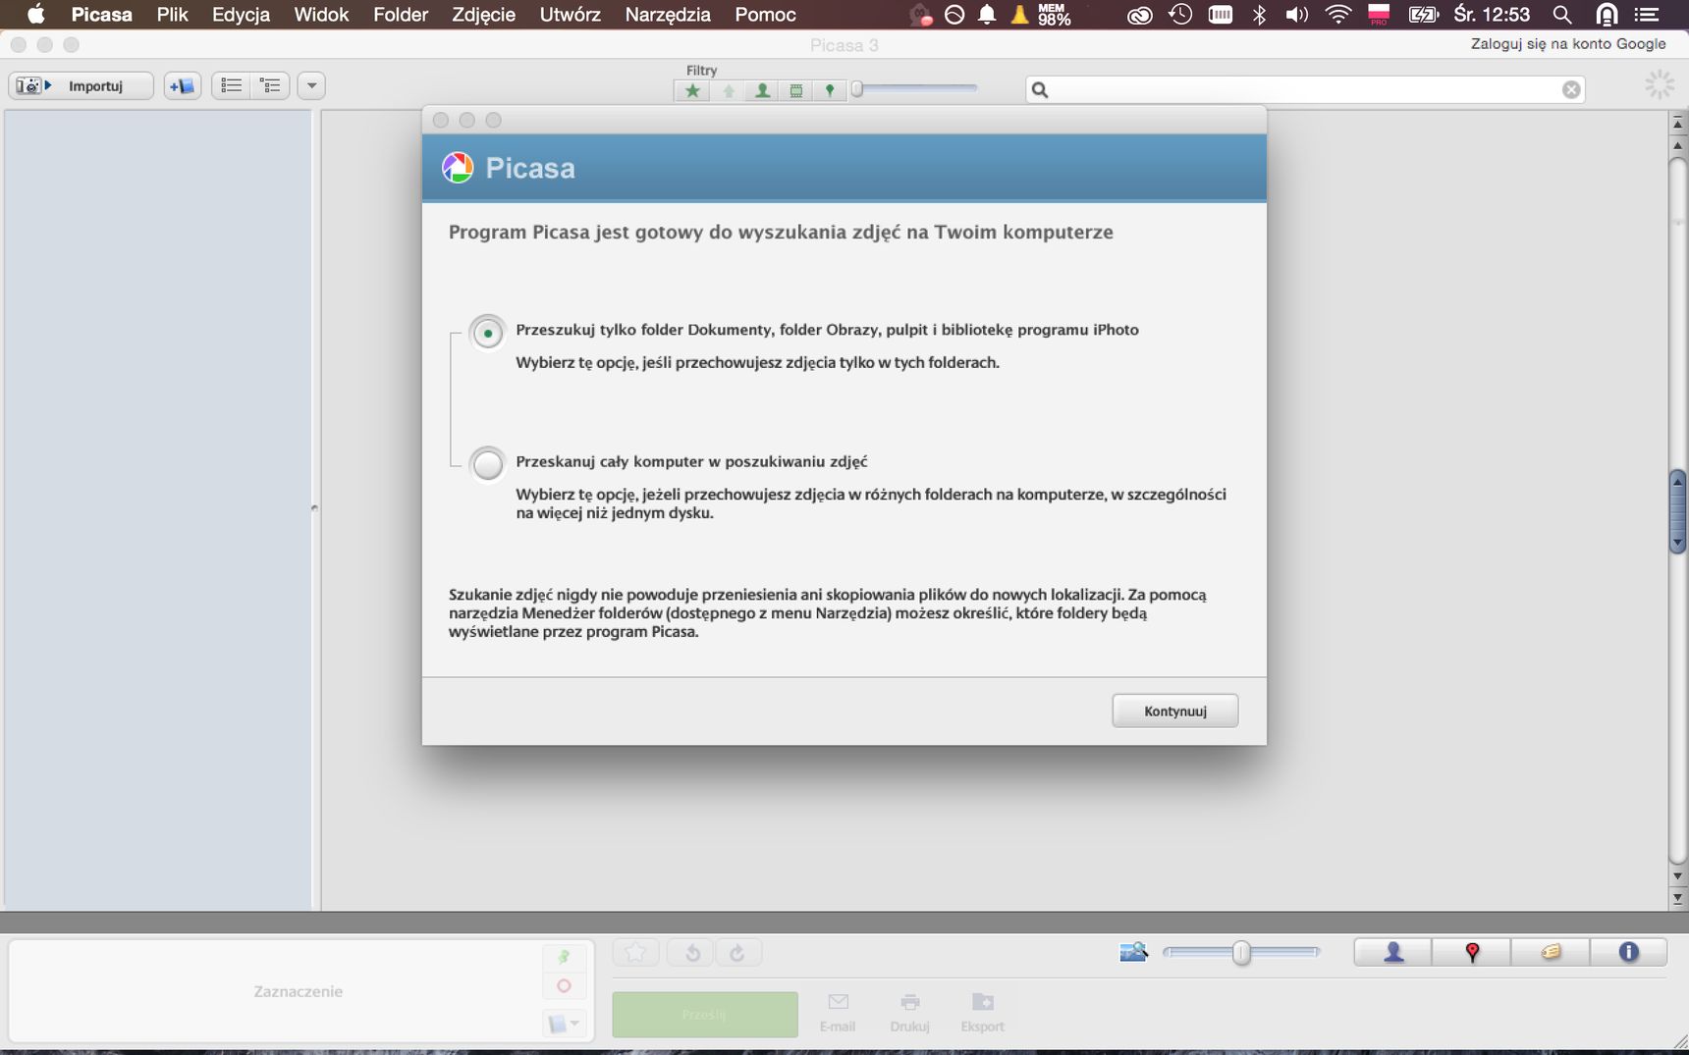
Task: Clear selection tray with the red circle icon
Action: (x=564, y=985)
